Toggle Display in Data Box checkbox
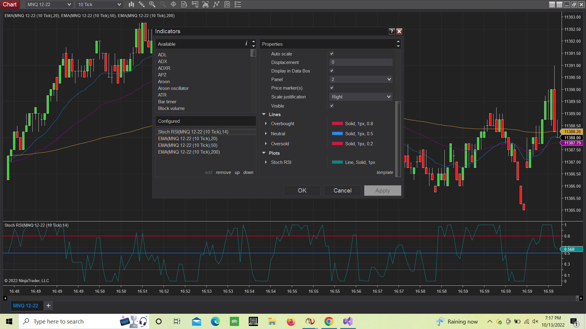Viewport: 586px width, 329px height. coord(332,71)
